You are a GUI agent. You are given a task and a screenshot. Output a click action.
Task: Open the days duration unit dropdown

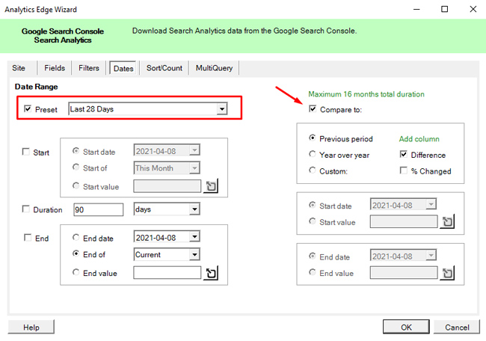click(194, 209)
